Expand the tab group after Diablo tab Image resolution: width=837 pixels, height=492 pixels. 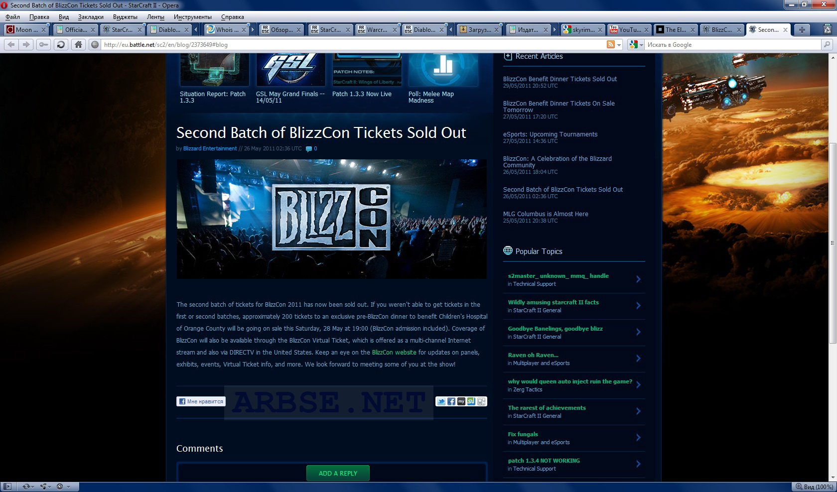tap(196, 30)
